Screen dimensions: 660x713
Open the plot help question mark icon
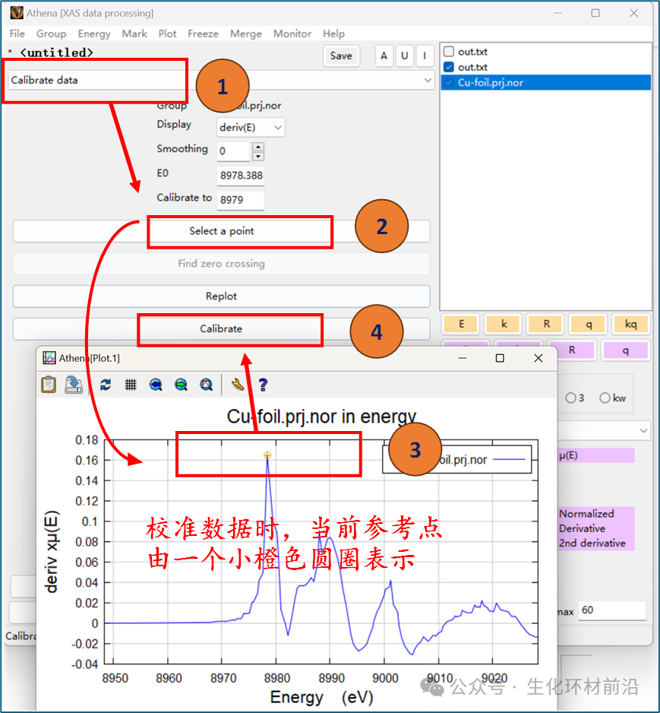pyautogui.click(x=263, y=385)
